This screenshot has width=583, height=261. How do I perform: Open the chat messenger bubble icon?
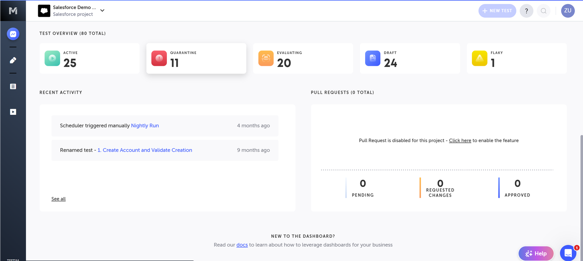[x=568, y=253]
